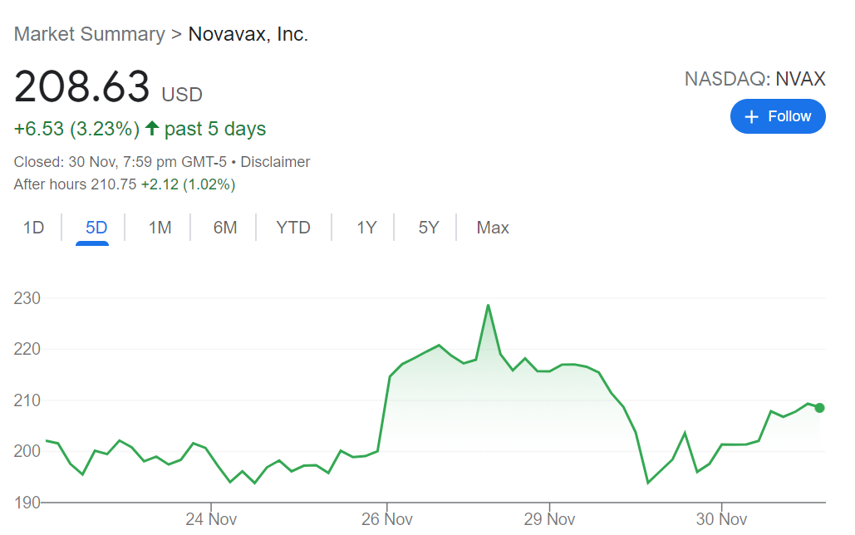Click the 208.63 USD price value
The width and height of the screenshot is (855, 535).
(83, 88)
